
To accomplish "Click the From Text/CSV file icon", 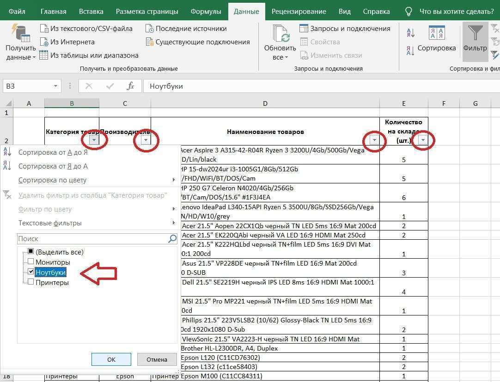I will point(44,29).
